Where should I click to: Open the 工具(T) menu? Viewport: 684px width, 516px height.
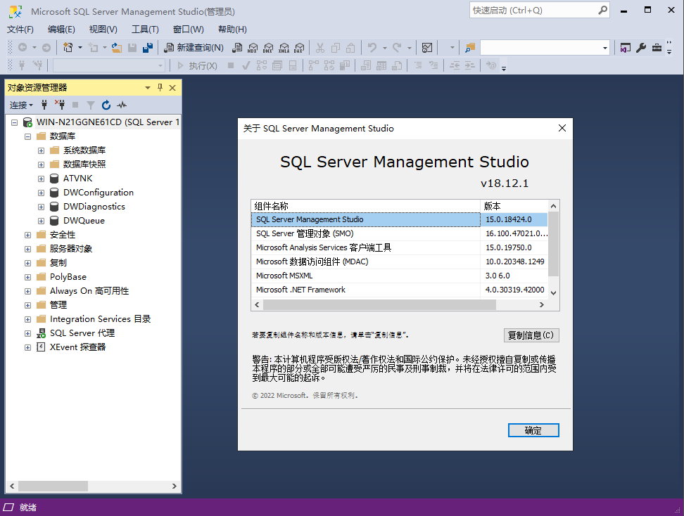coord(145,30)
